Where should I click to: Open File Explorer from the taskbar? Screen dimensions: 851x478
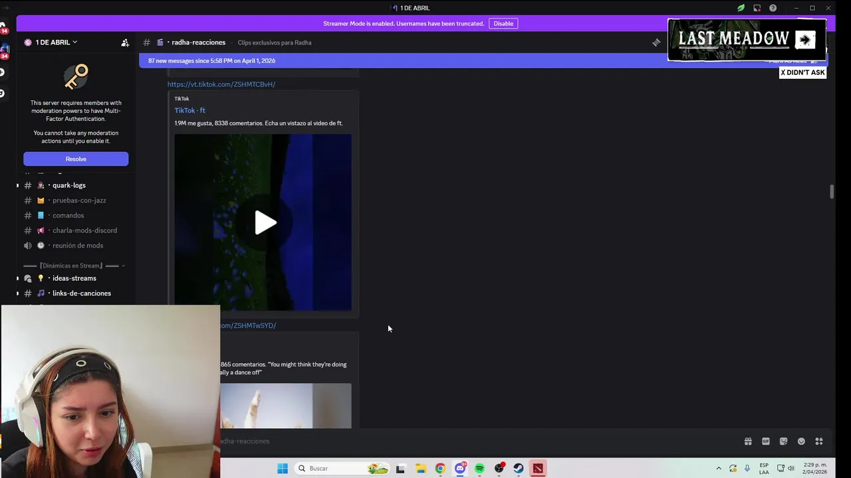[x=420, y=469]
